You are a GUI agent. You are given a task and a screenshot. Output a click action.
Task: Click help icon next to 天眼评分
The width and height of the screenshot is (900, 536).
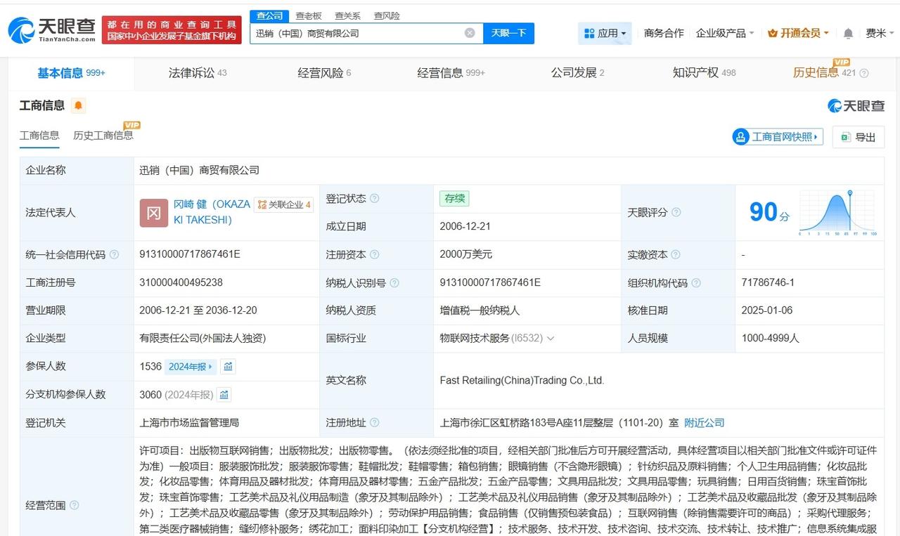(676, 213)
